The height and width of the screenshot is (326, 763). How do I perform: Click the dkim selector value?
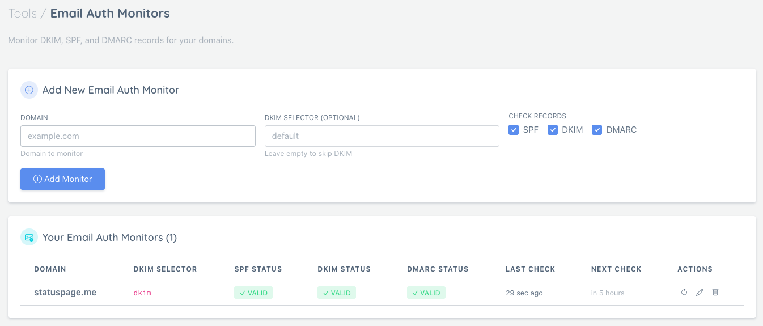[x=142, y=293]
